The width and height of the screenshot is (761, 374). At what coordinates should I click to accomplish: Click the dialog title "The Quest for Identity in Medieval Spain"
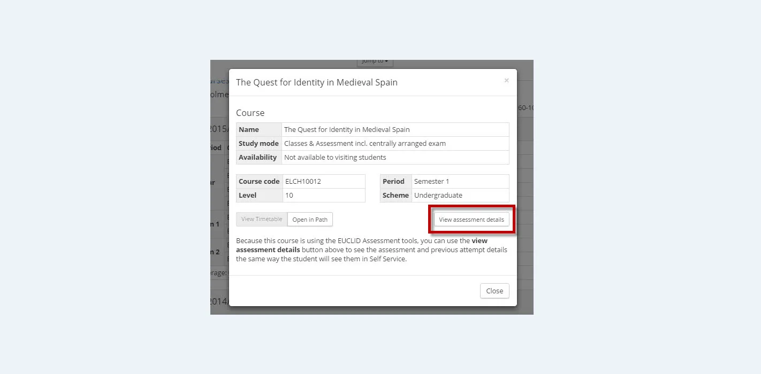[x=316, y=82]
